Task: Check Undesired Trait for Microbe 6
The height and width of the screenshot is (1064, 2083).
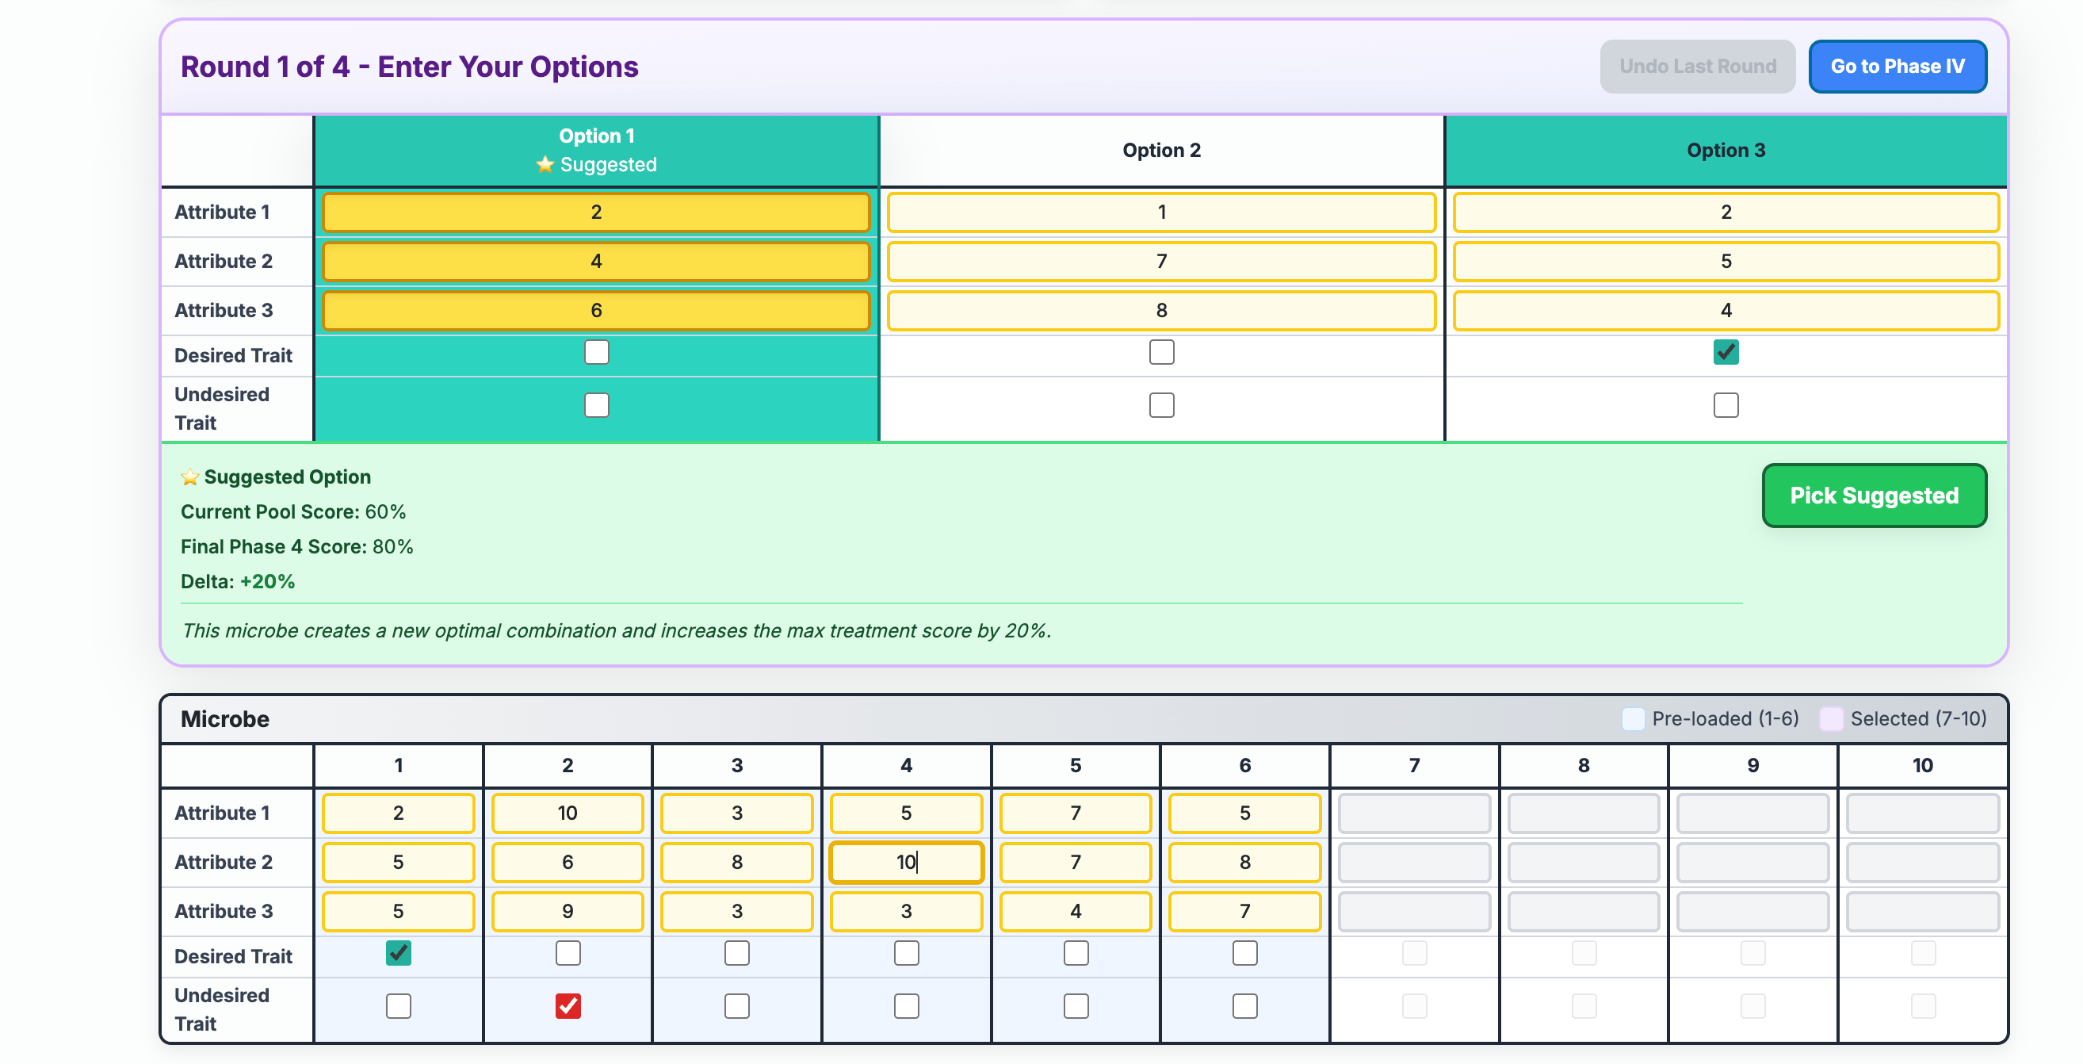Action: tap(1244, 1006)
